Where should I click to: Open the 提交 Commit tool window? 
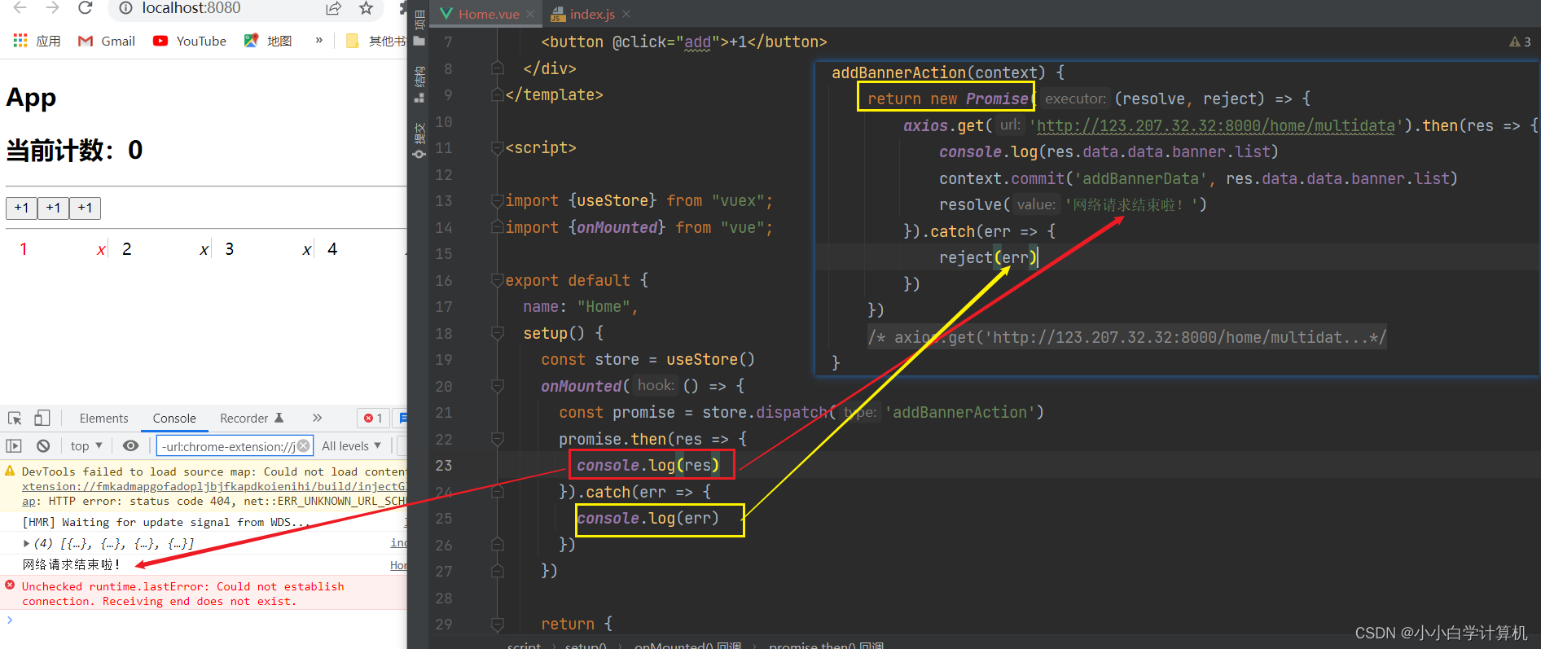tap(419, 140)
